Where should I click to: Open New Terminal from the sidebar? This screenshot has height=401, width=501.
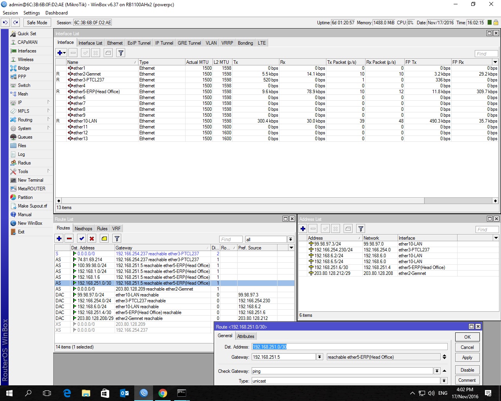click(31, 180)
